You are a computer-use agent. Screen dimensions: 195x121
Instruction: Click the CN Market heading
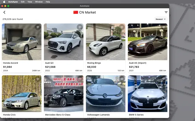(x=87, y=12)
